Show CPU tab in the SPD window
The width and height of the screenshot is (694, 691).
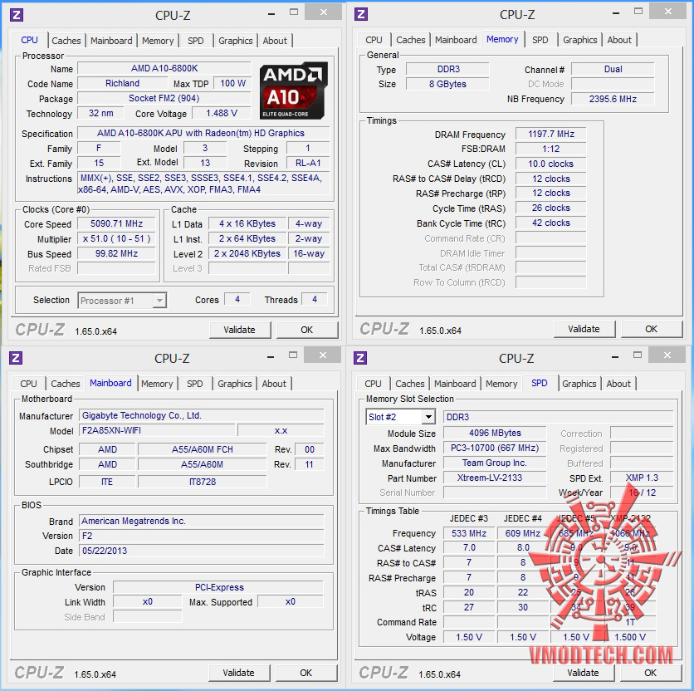click(373, 384)
